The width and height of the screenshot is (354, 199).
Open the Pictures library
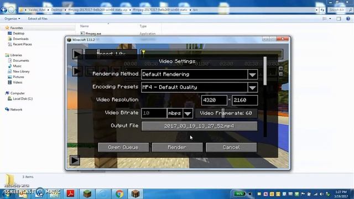tap(18, 77)
